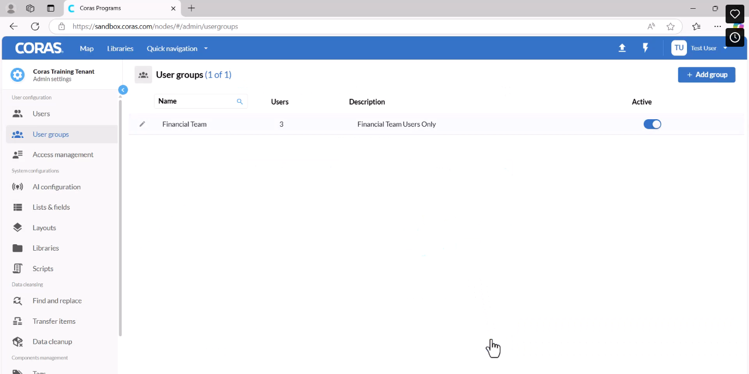
Task: Open Data cleanup tool
Action: (62, 342)
